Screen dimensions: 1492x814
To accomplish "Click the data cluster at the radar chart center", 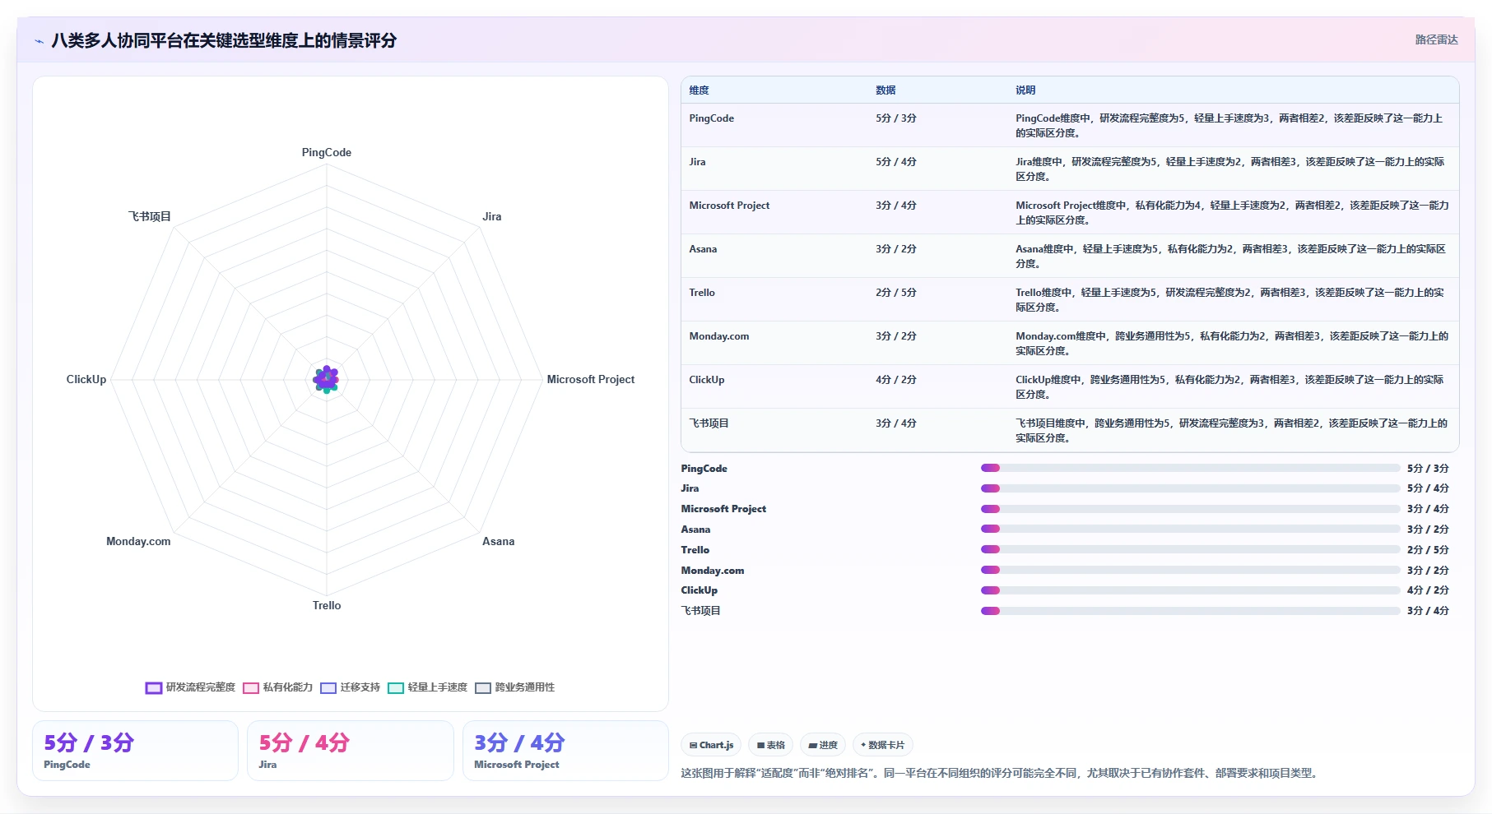I will (327, 379).
